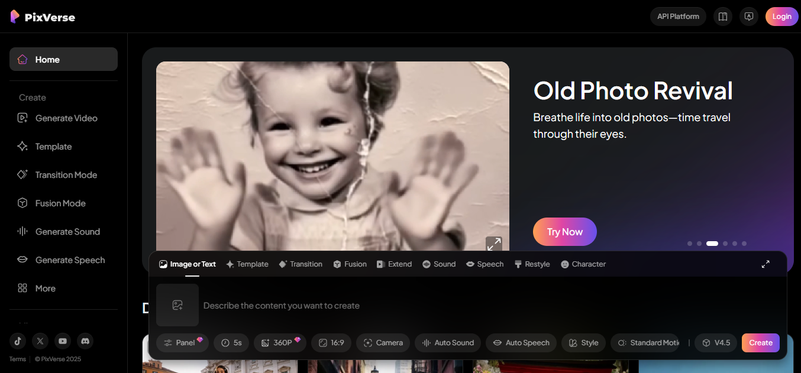This screenshot has height=373, width=801.
Task: Open the Terms link
Action: pyautogui.click(x=18, y=359)
